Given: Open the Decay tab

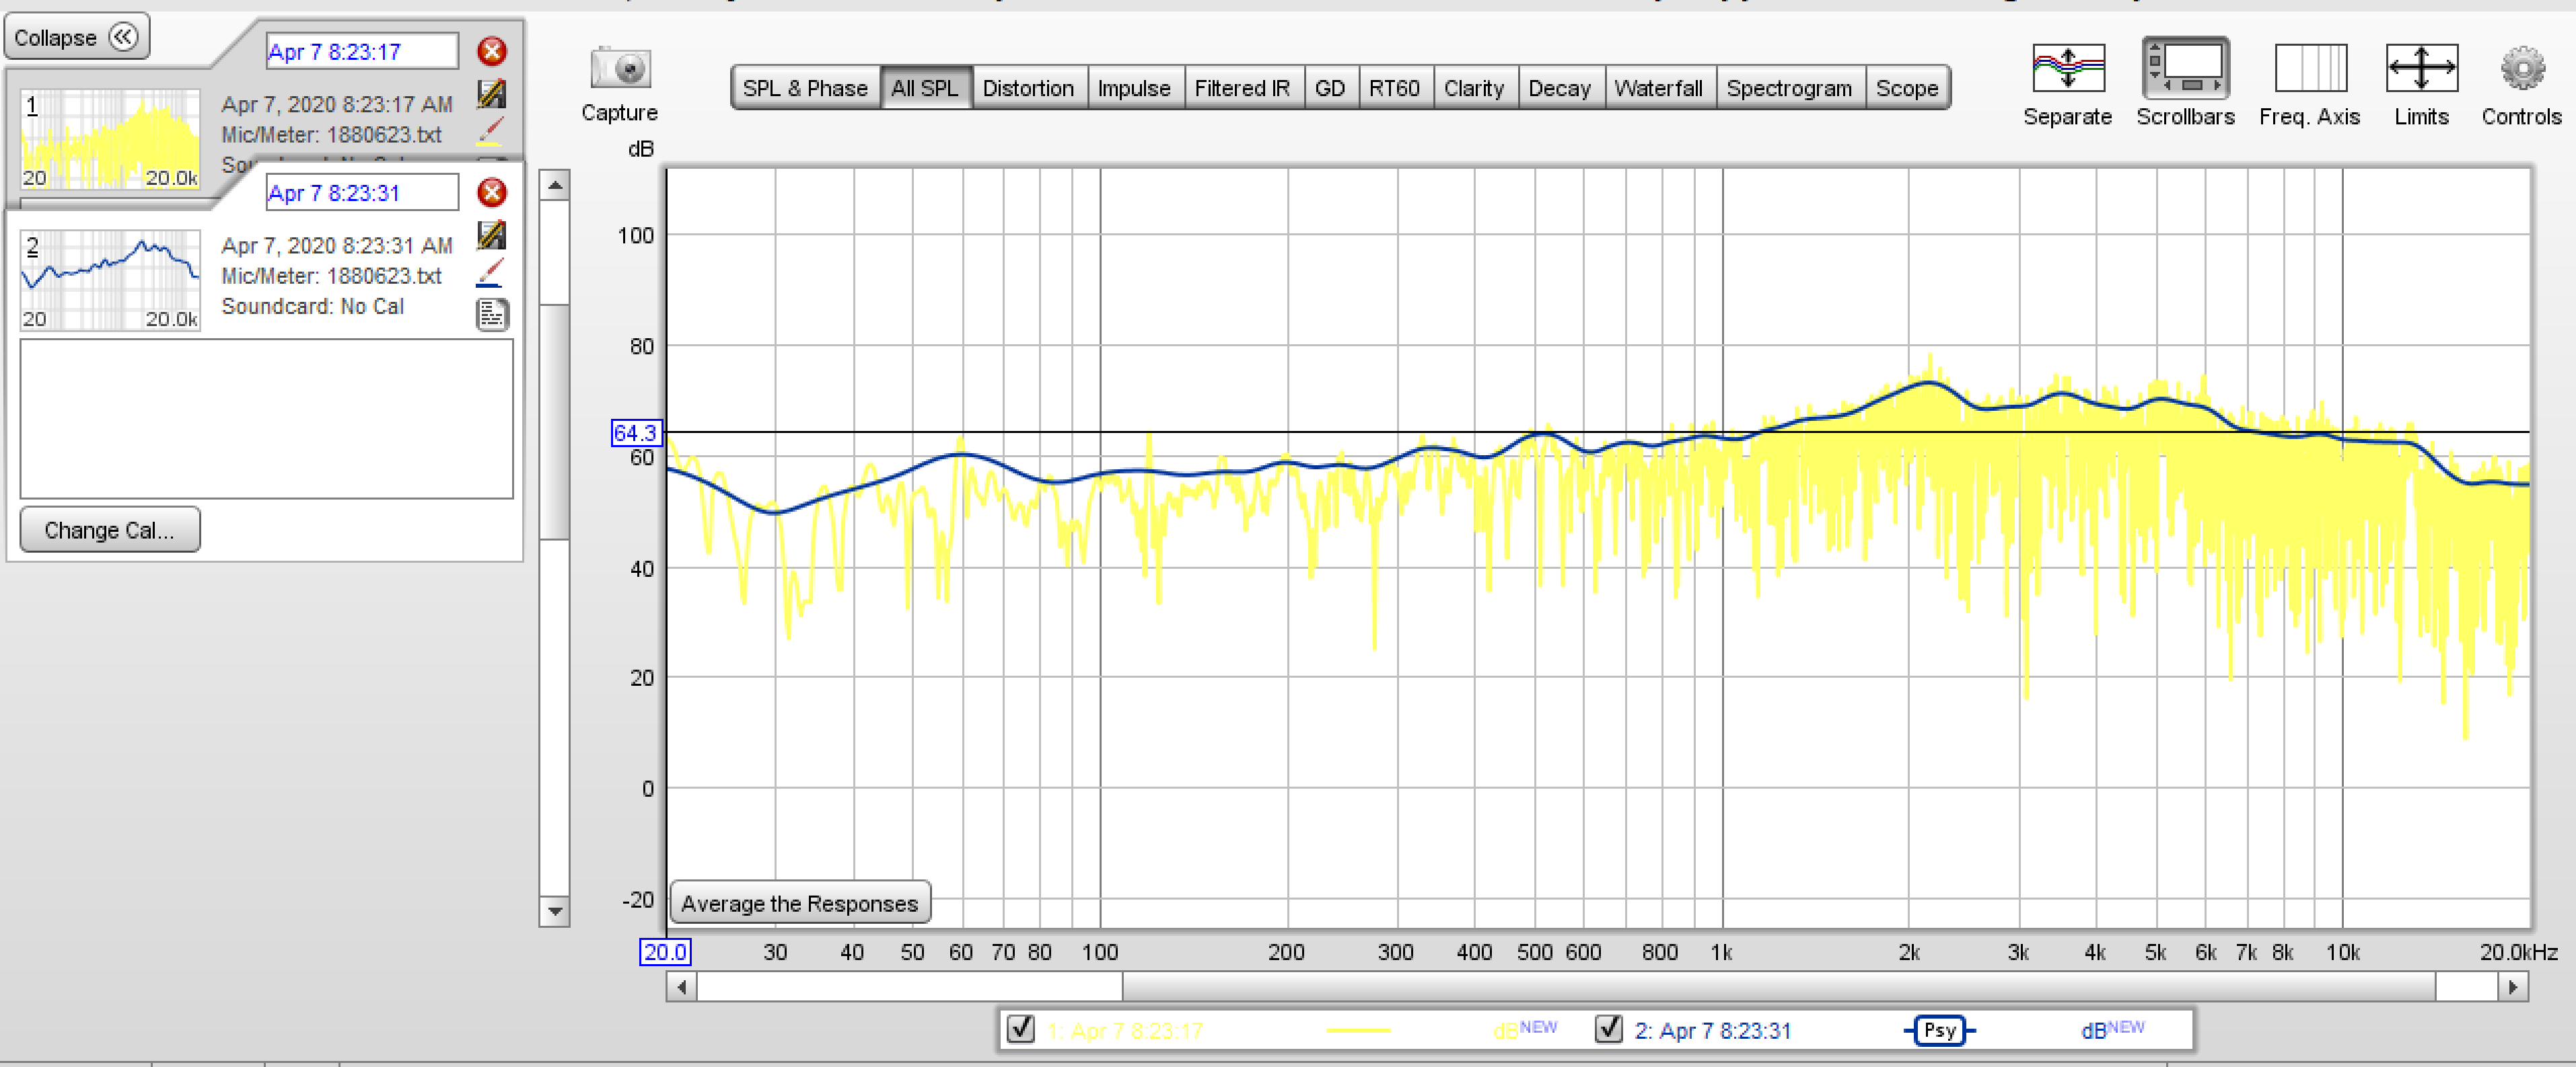Looking at the screenshot, I should [x=1560, y=88].
